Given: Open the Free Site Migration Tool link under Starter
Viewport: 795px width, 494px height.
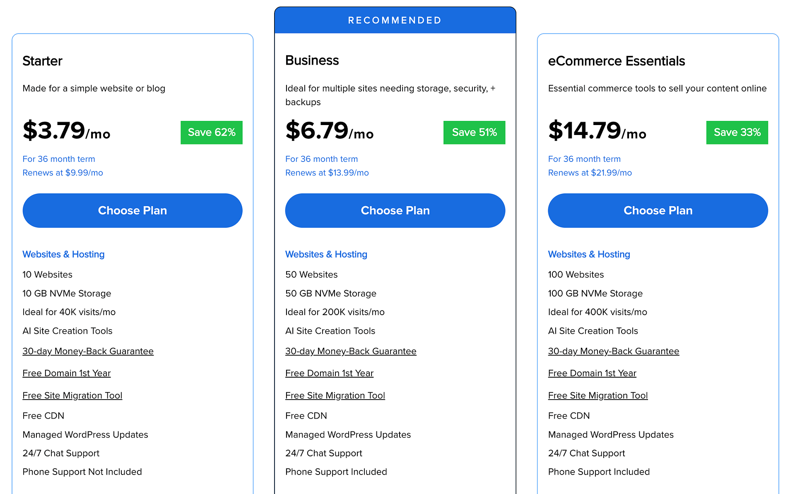Looking at the screenshot, I should click(x=72, y=395).
